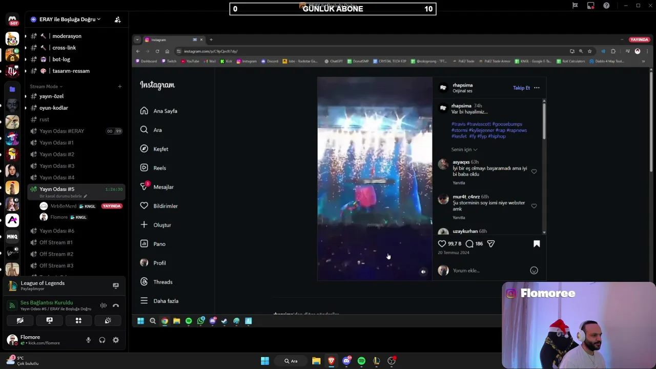Toggle the Discord microphone mute
656x369 pixels.
88,340
